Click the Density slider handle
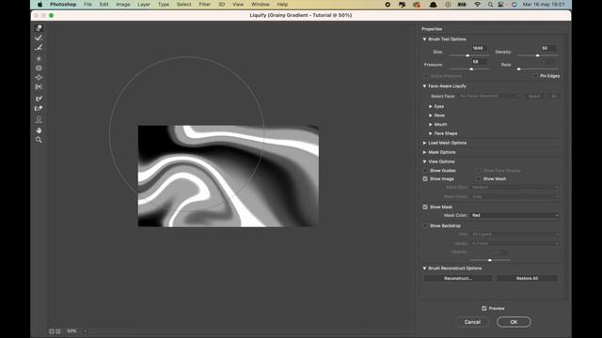This screenshot has height=338, width=602. (537, 56)
